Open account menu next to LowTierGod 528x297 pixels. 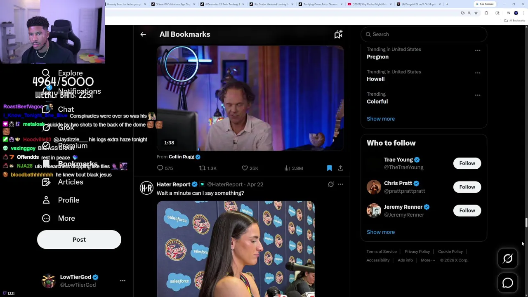coord(123,280)
